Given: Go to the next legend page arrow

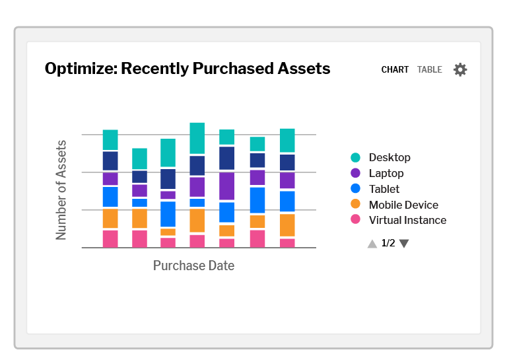Looking at the screenshot, I should pos(404,243).
